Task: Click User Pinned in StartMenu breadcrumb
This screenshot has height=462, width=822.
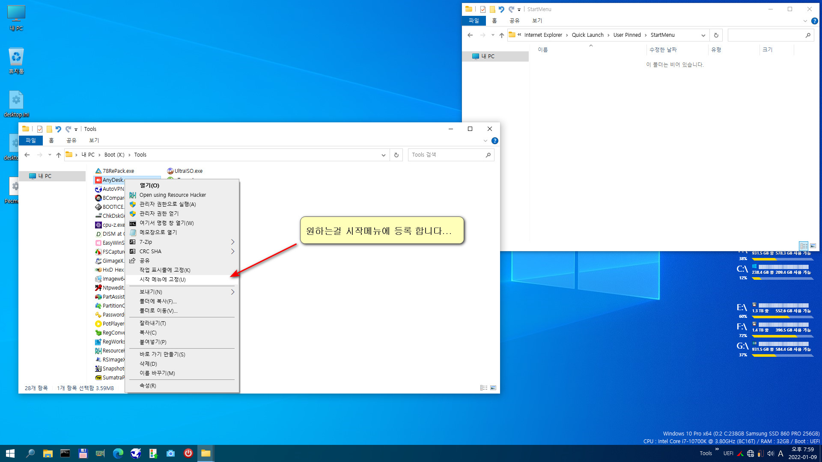Action: pos(627,35)
